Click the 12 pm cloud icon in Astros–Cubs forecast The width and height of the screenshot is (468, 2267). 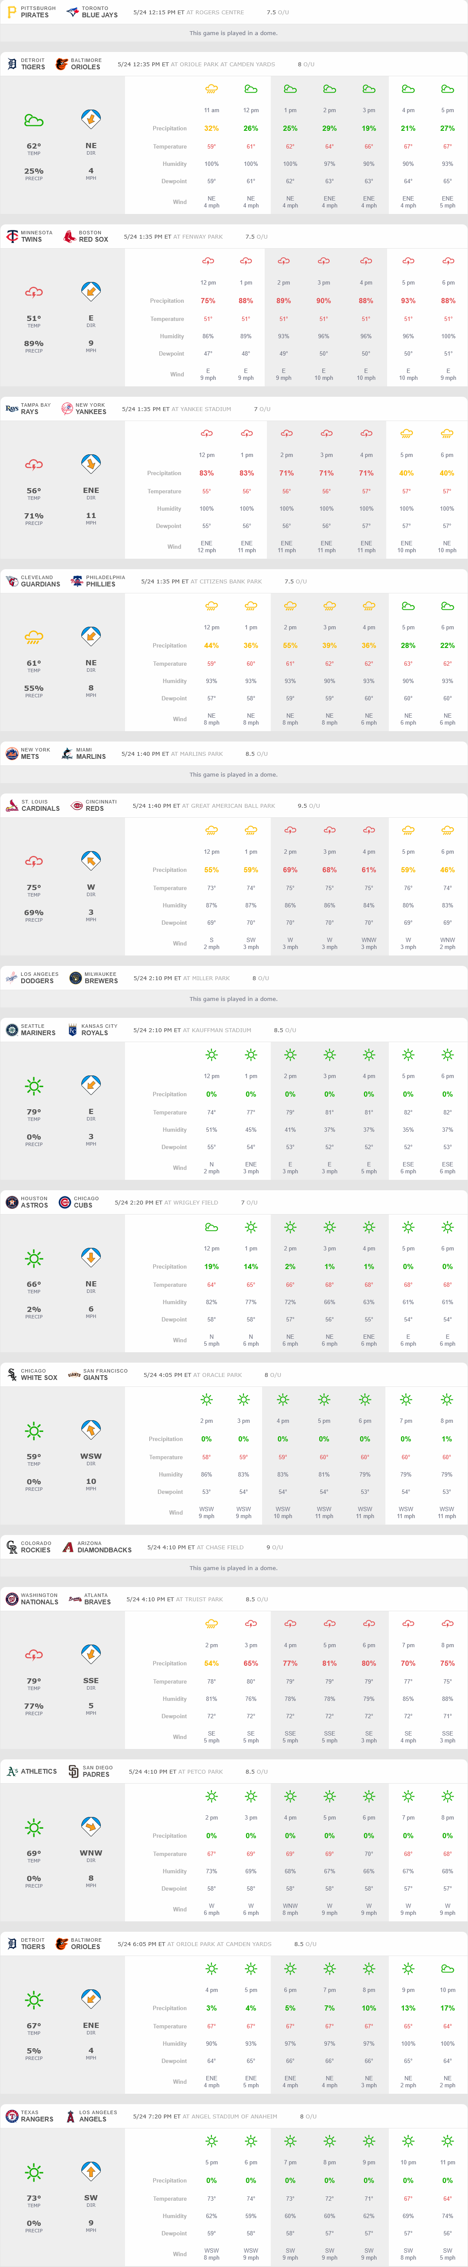coord(212,1227)
